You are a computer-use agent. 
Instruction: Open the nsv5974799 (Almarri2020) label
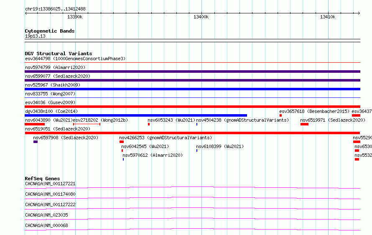(x=55, y=67)
